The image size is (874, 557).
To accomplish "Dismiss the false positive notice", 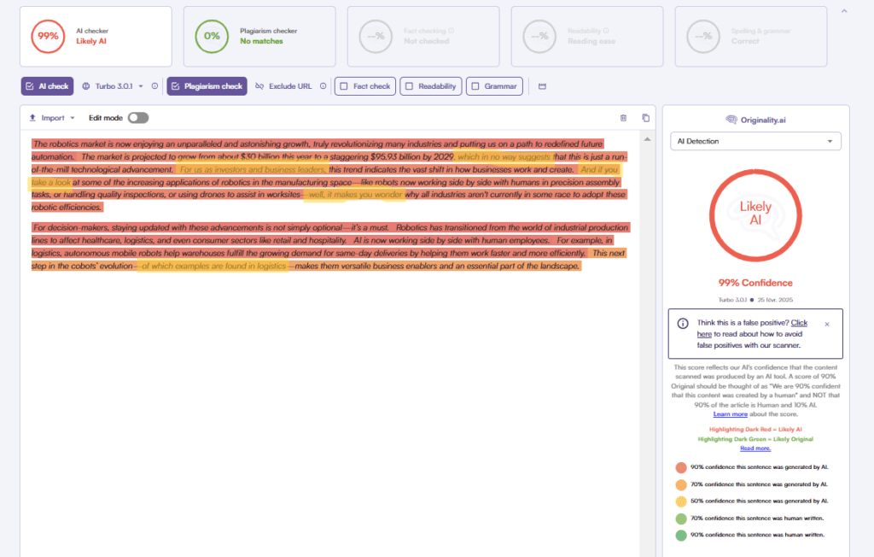I will [826, 325].
